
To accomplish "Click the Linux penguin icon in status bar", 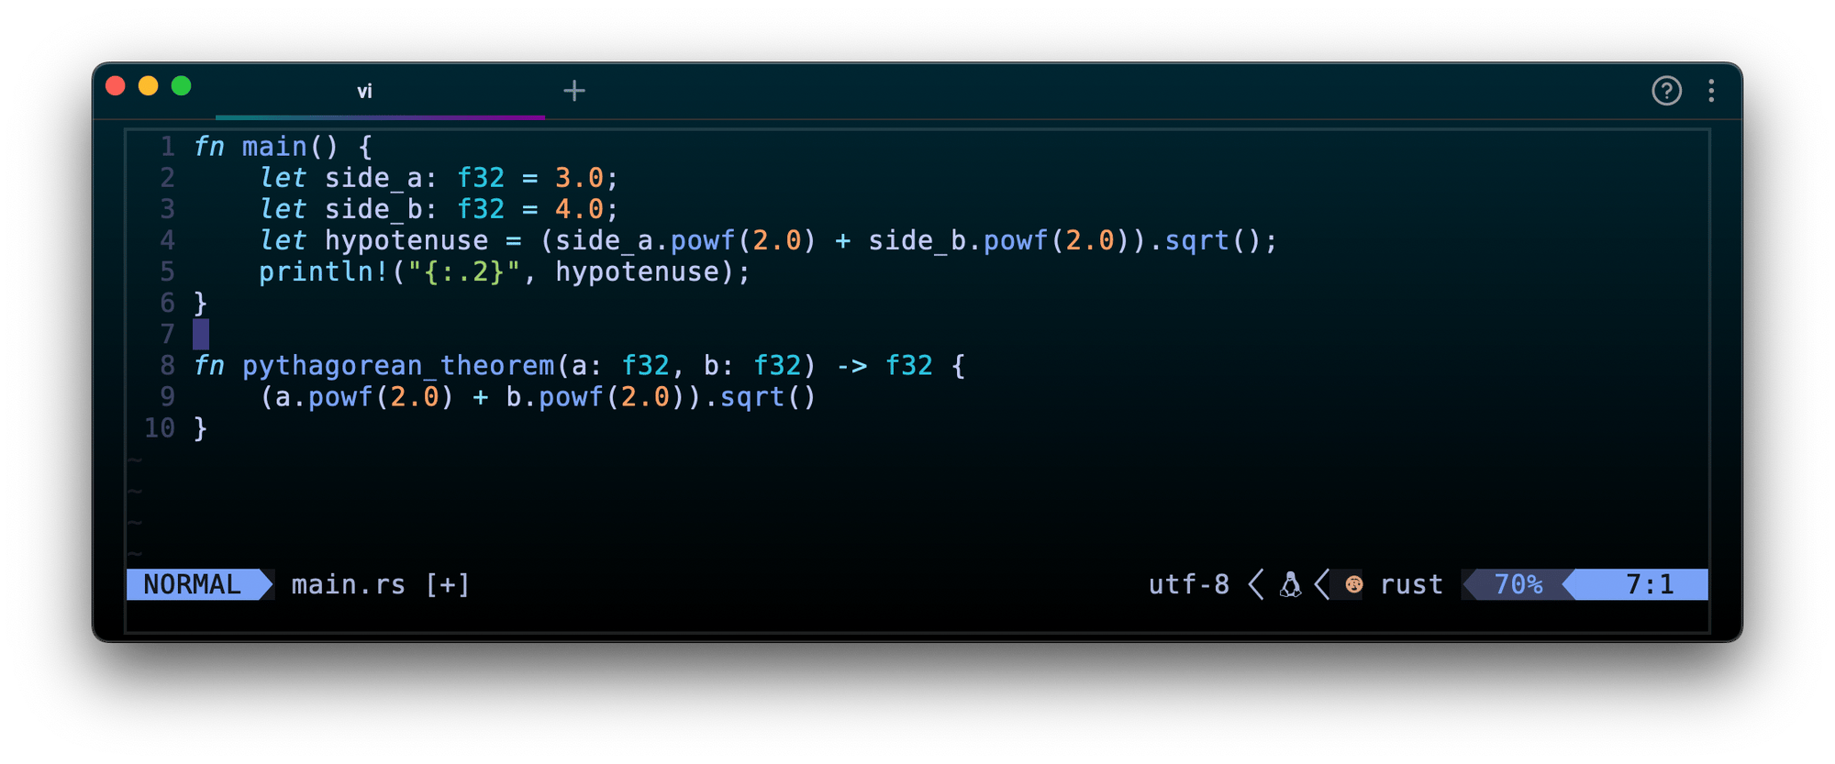I will coord(1291,585).
